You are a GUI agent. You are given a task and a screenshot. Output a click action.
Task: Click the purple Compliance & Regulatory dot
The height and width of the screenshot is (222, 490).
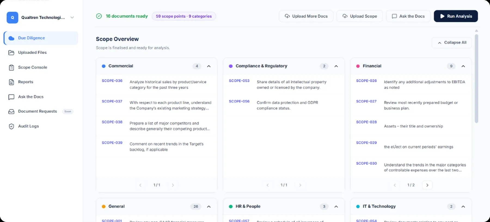click(231, 66)
